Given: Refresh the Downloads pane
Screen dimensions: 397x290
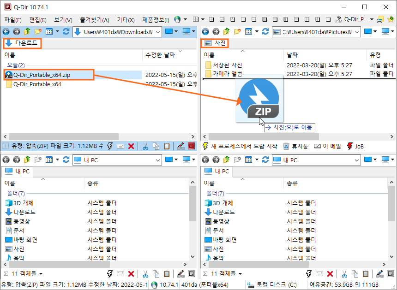Looking at the screenshot, I should 66,32.
